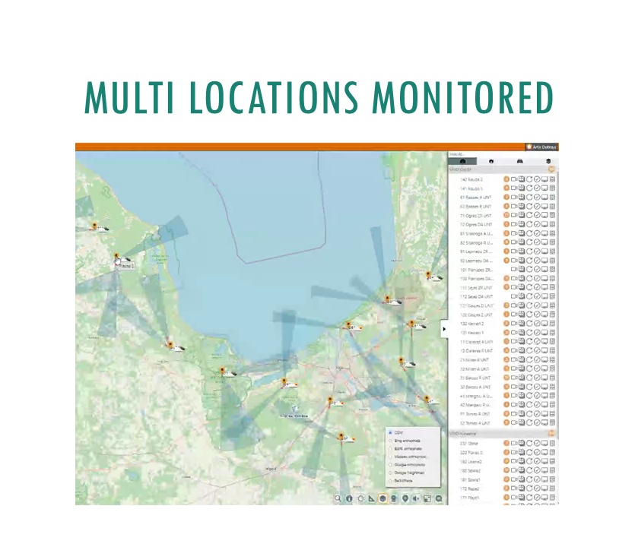
Task: Mute sound using the speaker icon
Action: point(416,499)
